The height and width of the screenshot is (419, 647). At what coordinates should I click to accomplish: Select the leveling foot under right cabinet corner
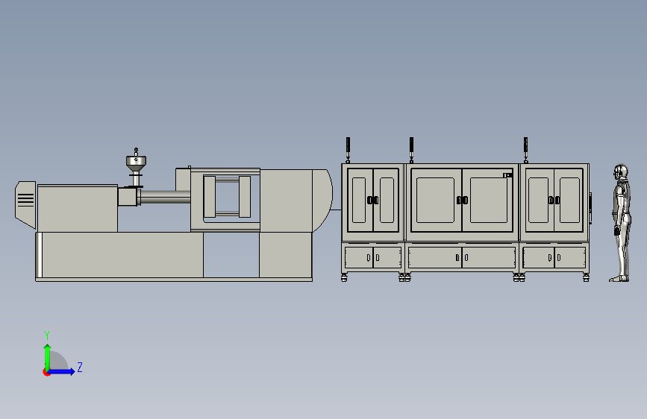coord(586,277)
